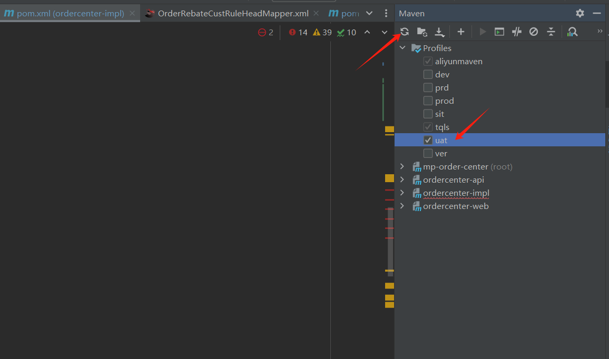This screenshot has height=359, width=609.
Task: Enable the prod profile checkbox
Action: pos(428,101)
